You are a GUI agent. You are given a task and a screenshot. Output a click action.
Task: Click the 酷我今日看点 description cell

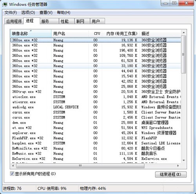click(153, 148)
